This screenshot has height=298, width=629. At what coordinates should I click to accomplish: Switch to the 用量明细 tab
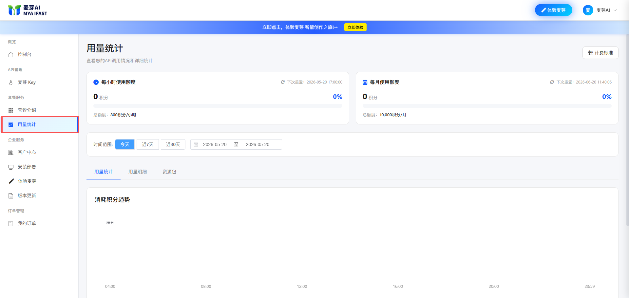pos(138,172)
